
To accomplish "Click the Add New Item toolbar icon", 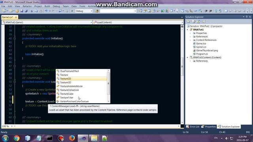I will pos(11,11).
